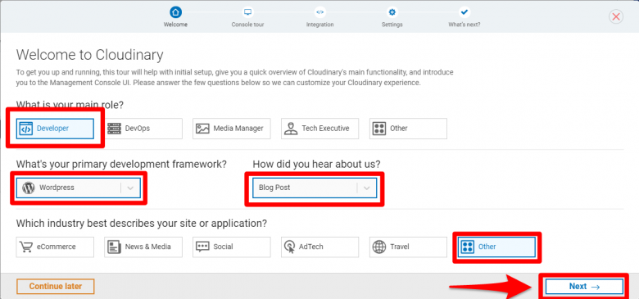Click 'How did you hear about us?' text
Screen dimensions: 639x299
[x=316, y=164]
